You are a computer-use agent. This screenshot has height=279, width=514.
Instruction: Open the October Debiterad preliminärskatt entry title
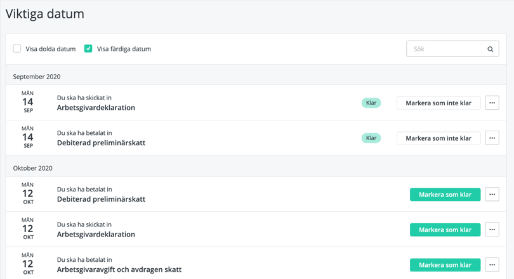point(101,199)
